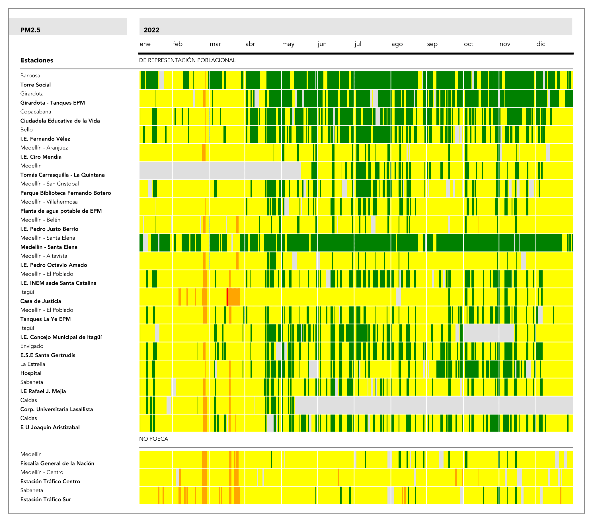Select the I.E. Fernando Vélez station
593x522 pixels.
click(x=45, y=139)
